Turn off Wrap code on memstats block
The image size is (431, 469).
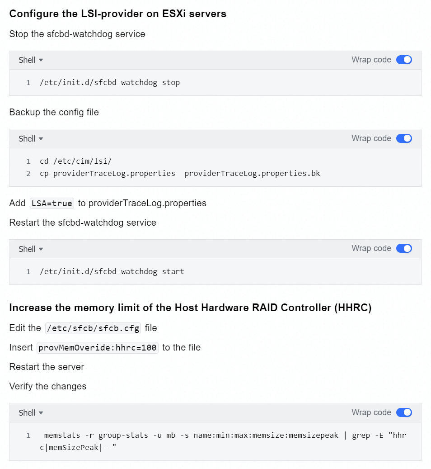coord(404,412)
